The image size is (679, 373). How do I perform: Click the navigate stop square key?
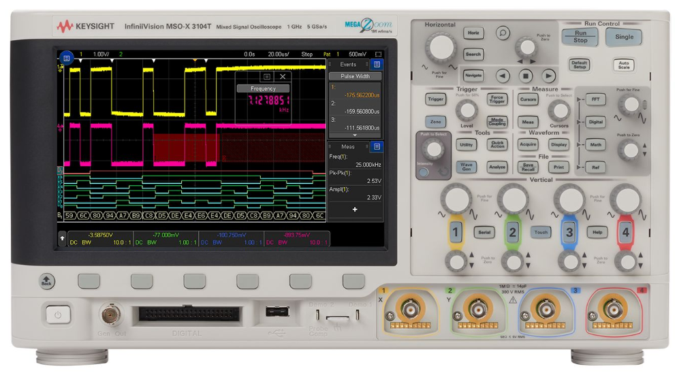tap(526, 76)
